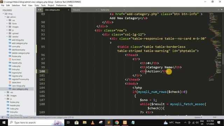Launch Microsoft Store from taskbar
Screen dimensions: 224x126
(x=77, y=122)
